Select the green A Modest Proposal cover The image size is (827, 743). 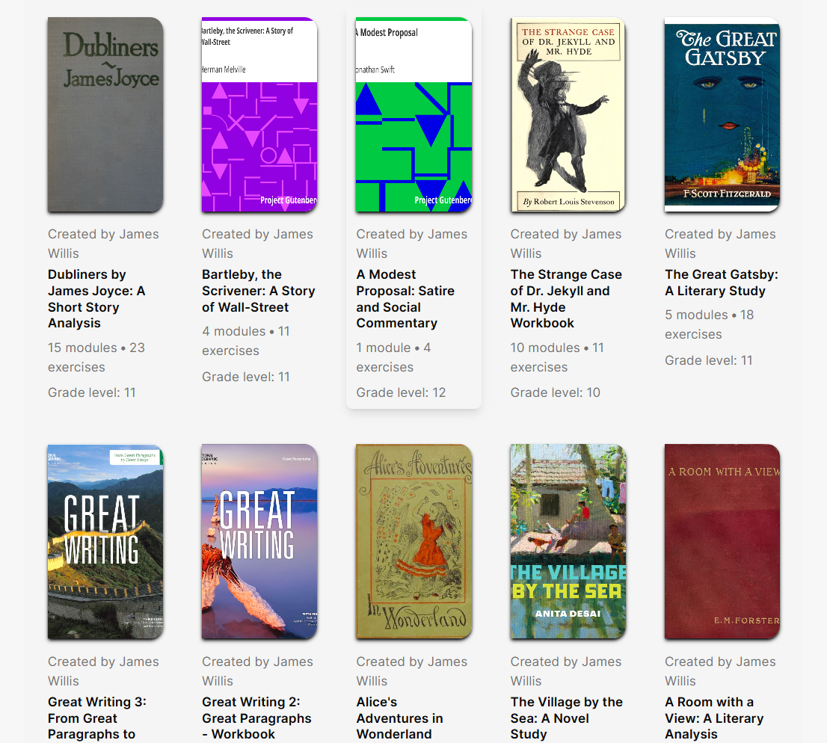(x=413, y=114)
